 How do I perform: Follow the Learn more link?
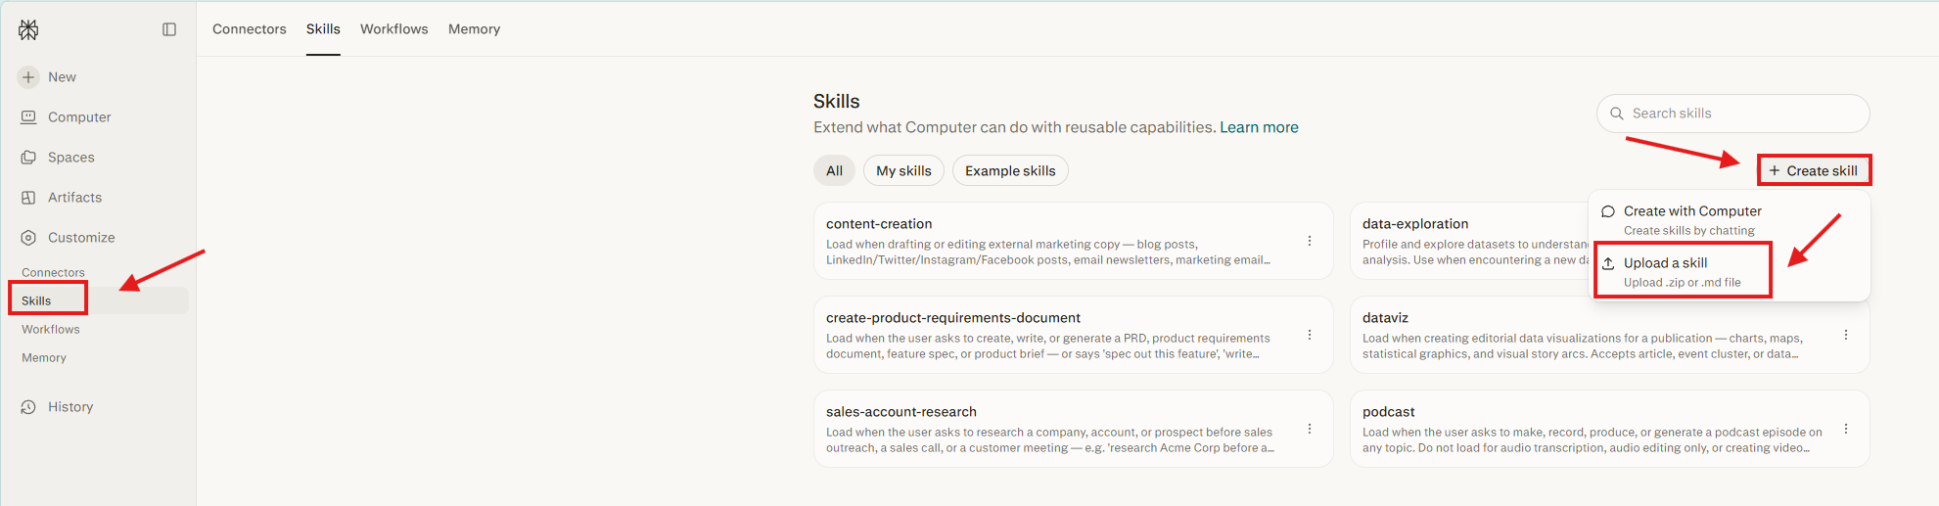(1259, 127)
